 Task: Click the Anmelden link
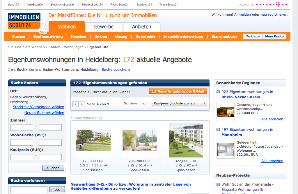(x=242, y=14)
